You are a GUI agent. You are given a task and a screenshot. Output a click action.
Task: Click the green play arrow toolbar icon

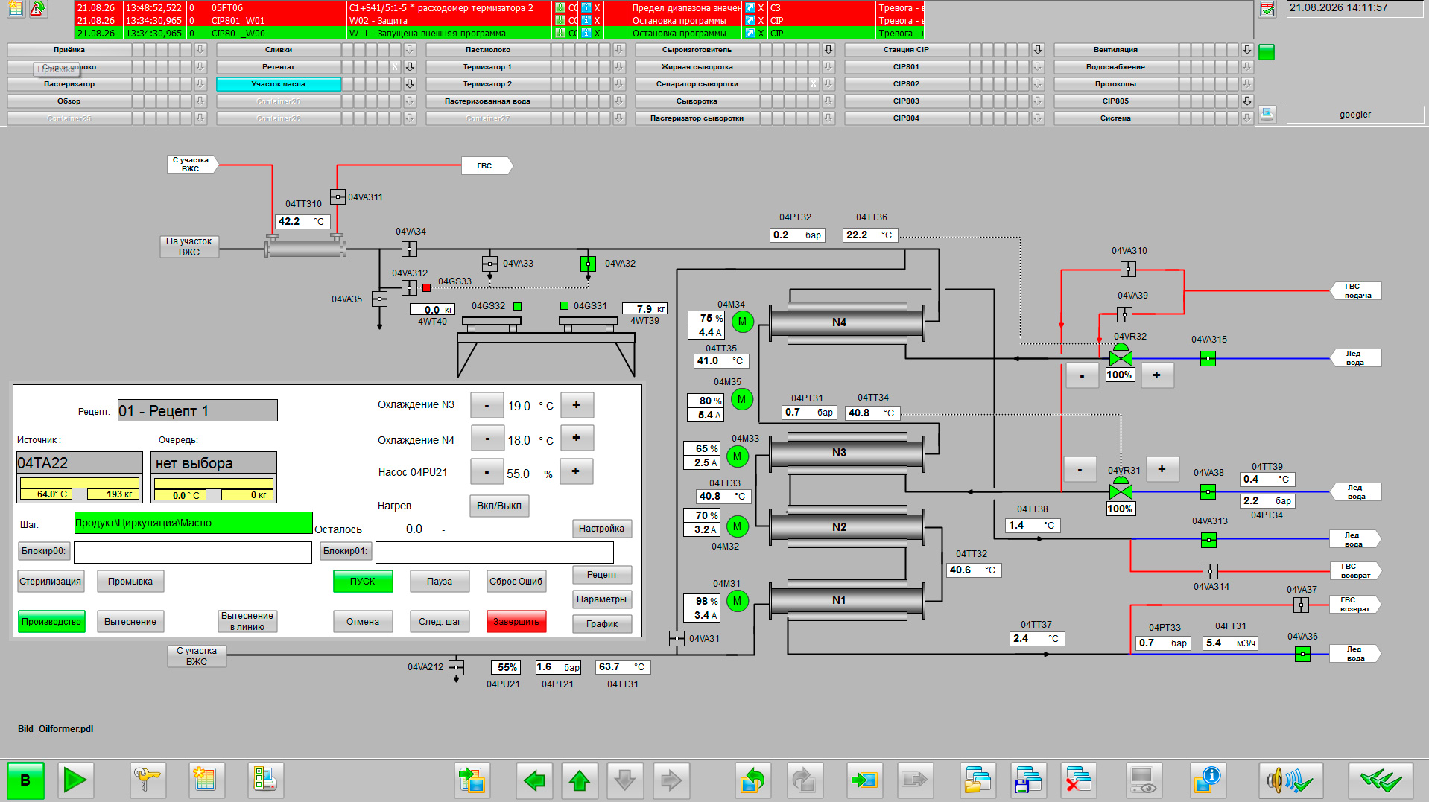[75, 780]
